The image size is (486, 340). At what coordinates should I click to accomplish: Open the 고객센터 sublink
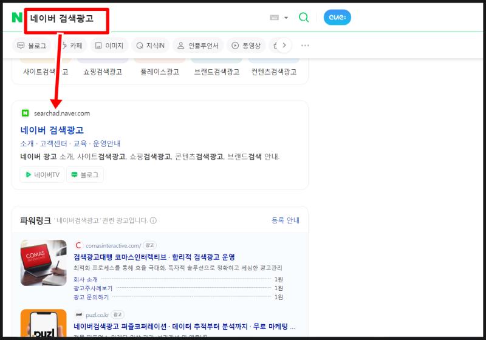point(53,144)
